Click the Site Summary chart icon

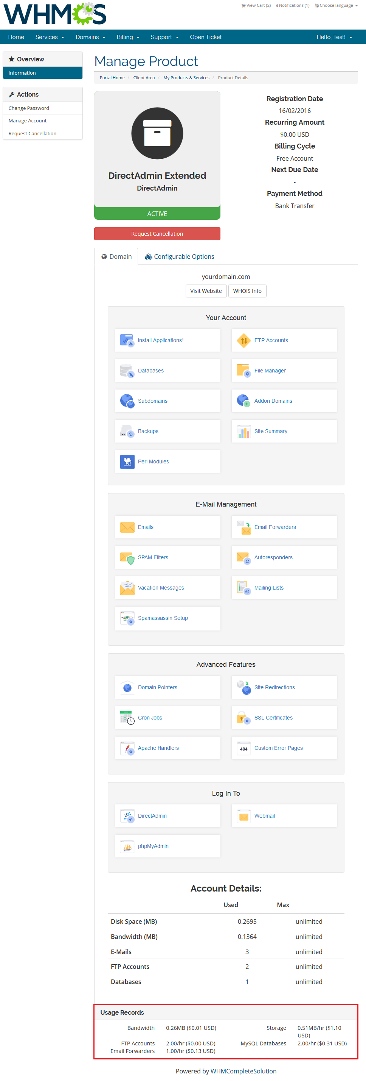point(243,431)
